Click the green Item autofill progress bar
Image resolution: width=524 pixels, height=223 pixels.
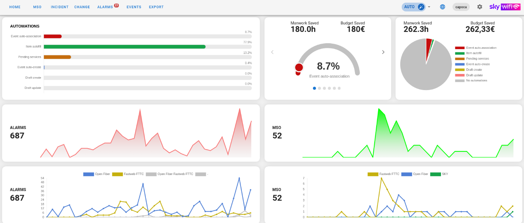(125, 47)
